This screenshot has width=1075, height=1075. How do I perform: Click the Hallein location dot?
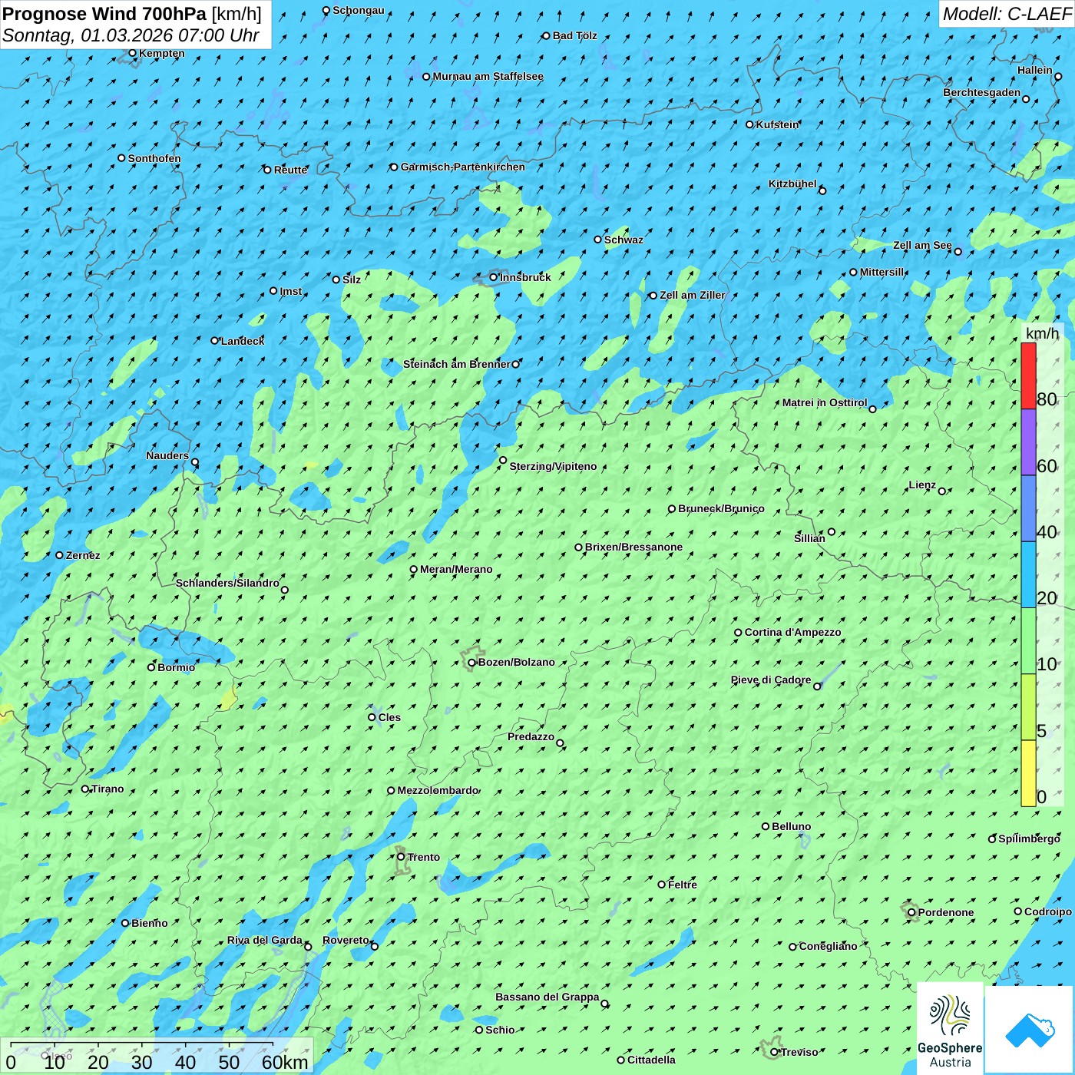1058,77
